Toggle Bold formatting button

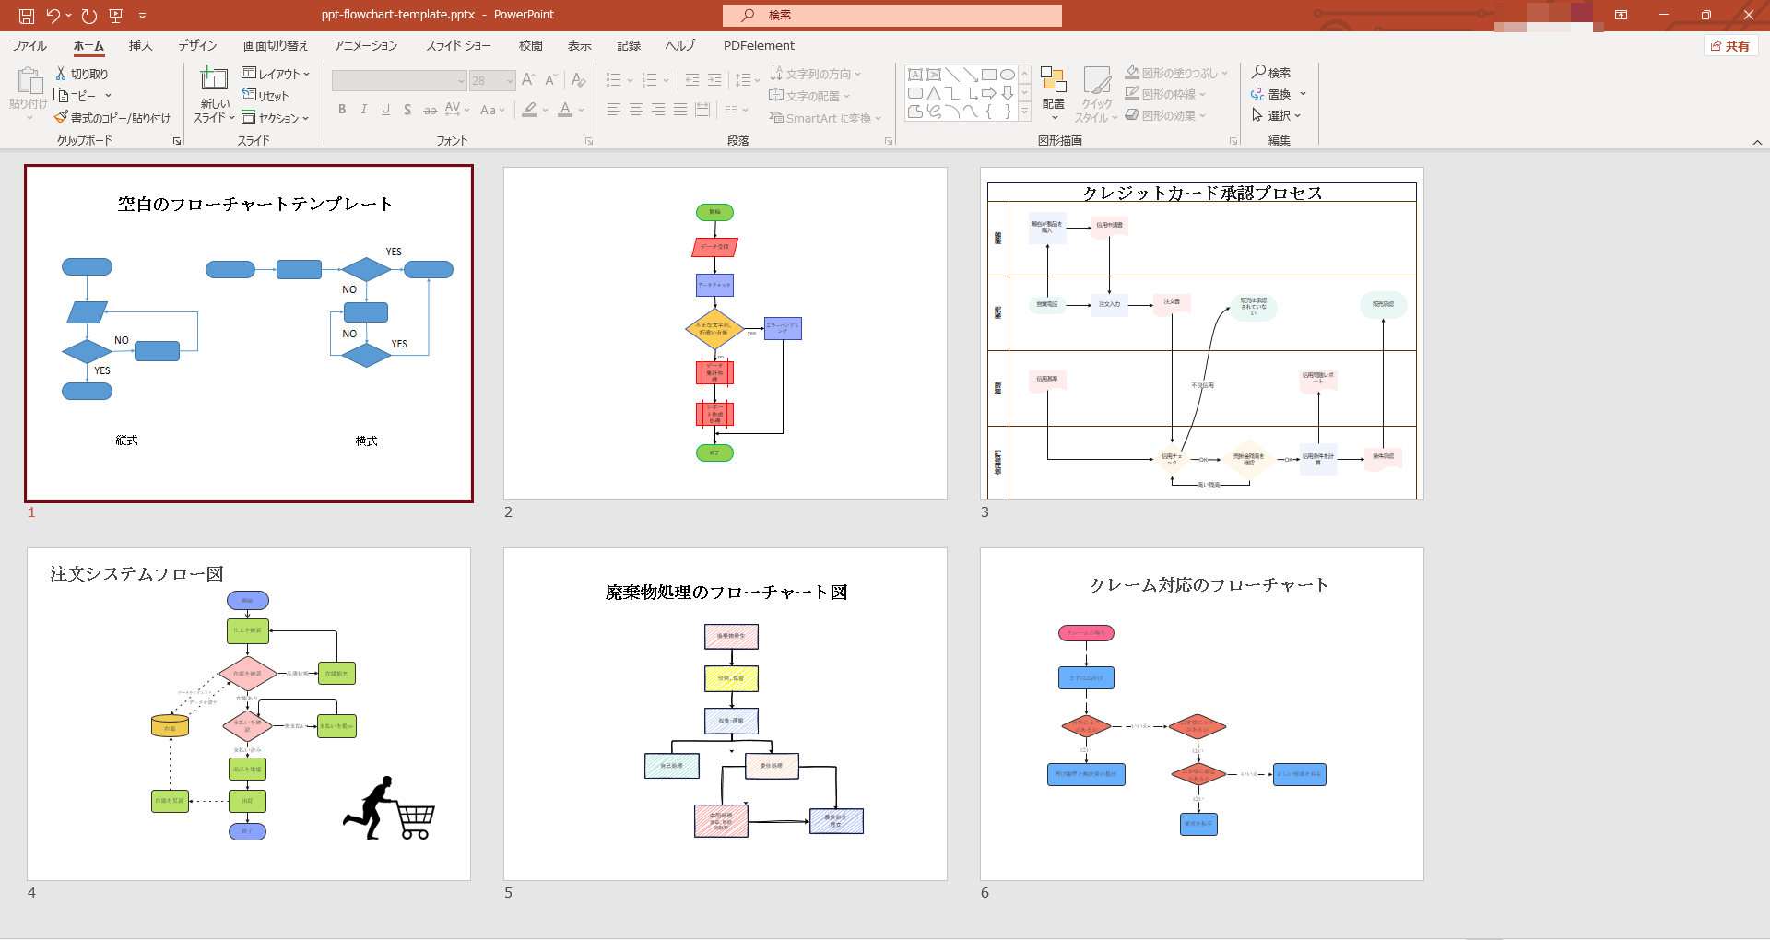pyautogui.click(x=342, y=110)
